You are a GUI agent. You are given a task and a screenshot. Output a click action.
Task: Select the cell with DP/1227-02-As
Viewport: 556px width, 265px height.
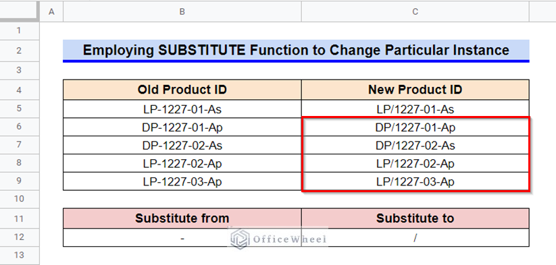click(x=415, y=146)
